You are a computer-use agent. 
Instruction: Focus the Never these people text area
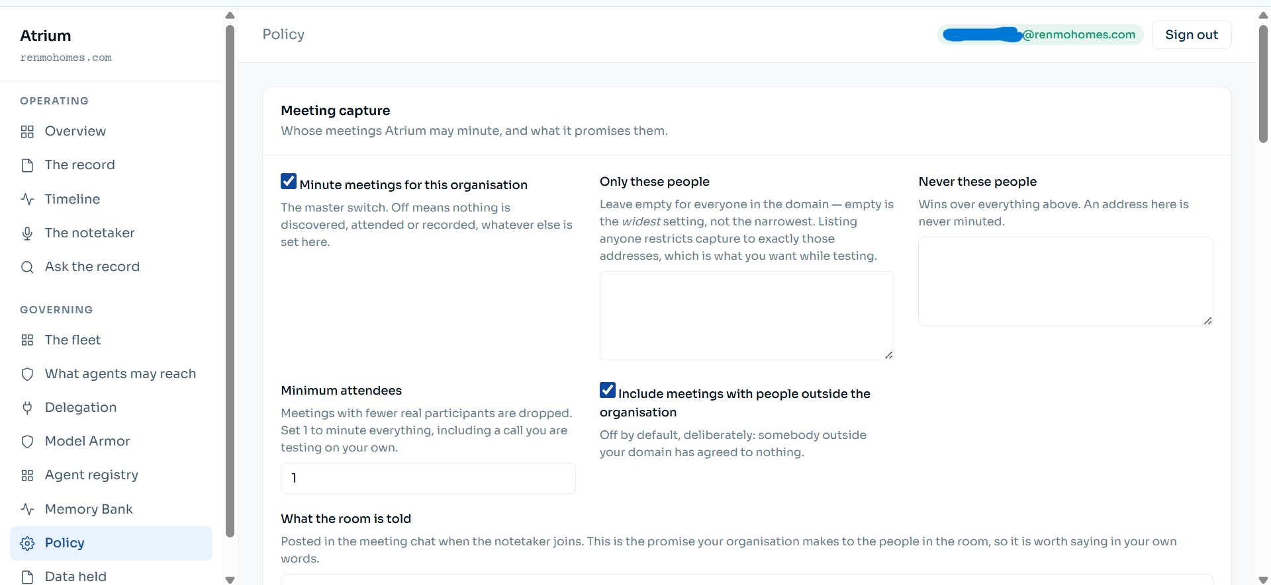[x=1065, y=281]
